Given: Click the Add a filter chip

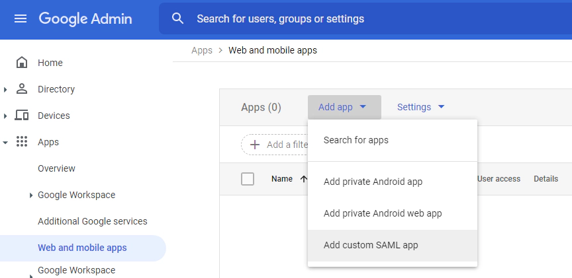Looking at the screenshot, I should coord(275,145).
